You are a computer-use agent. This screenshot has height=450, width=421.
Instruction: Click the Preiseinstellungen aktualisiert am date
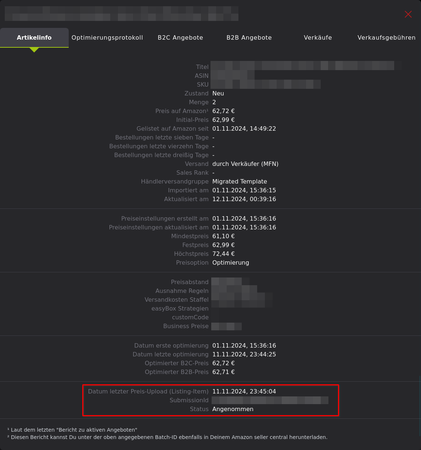(x=244, y=227)
